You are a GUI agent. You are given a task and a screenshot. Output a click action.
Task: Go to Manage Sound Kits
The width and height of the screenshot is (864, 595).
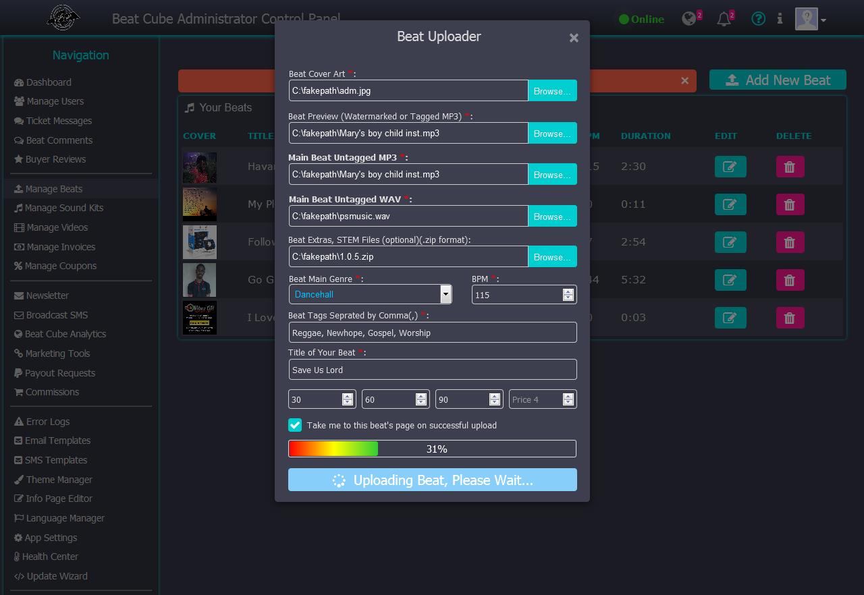63,208
